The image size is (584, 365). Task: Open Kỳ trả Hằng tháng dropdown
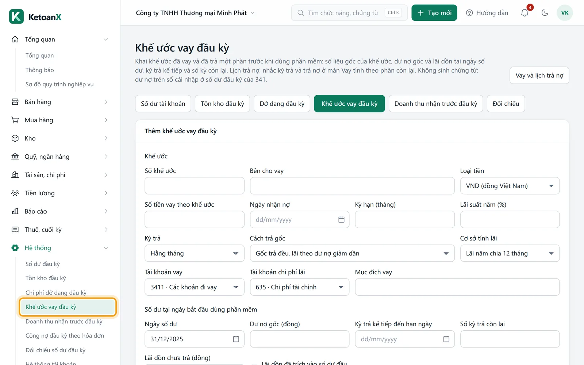pos(195,253)
